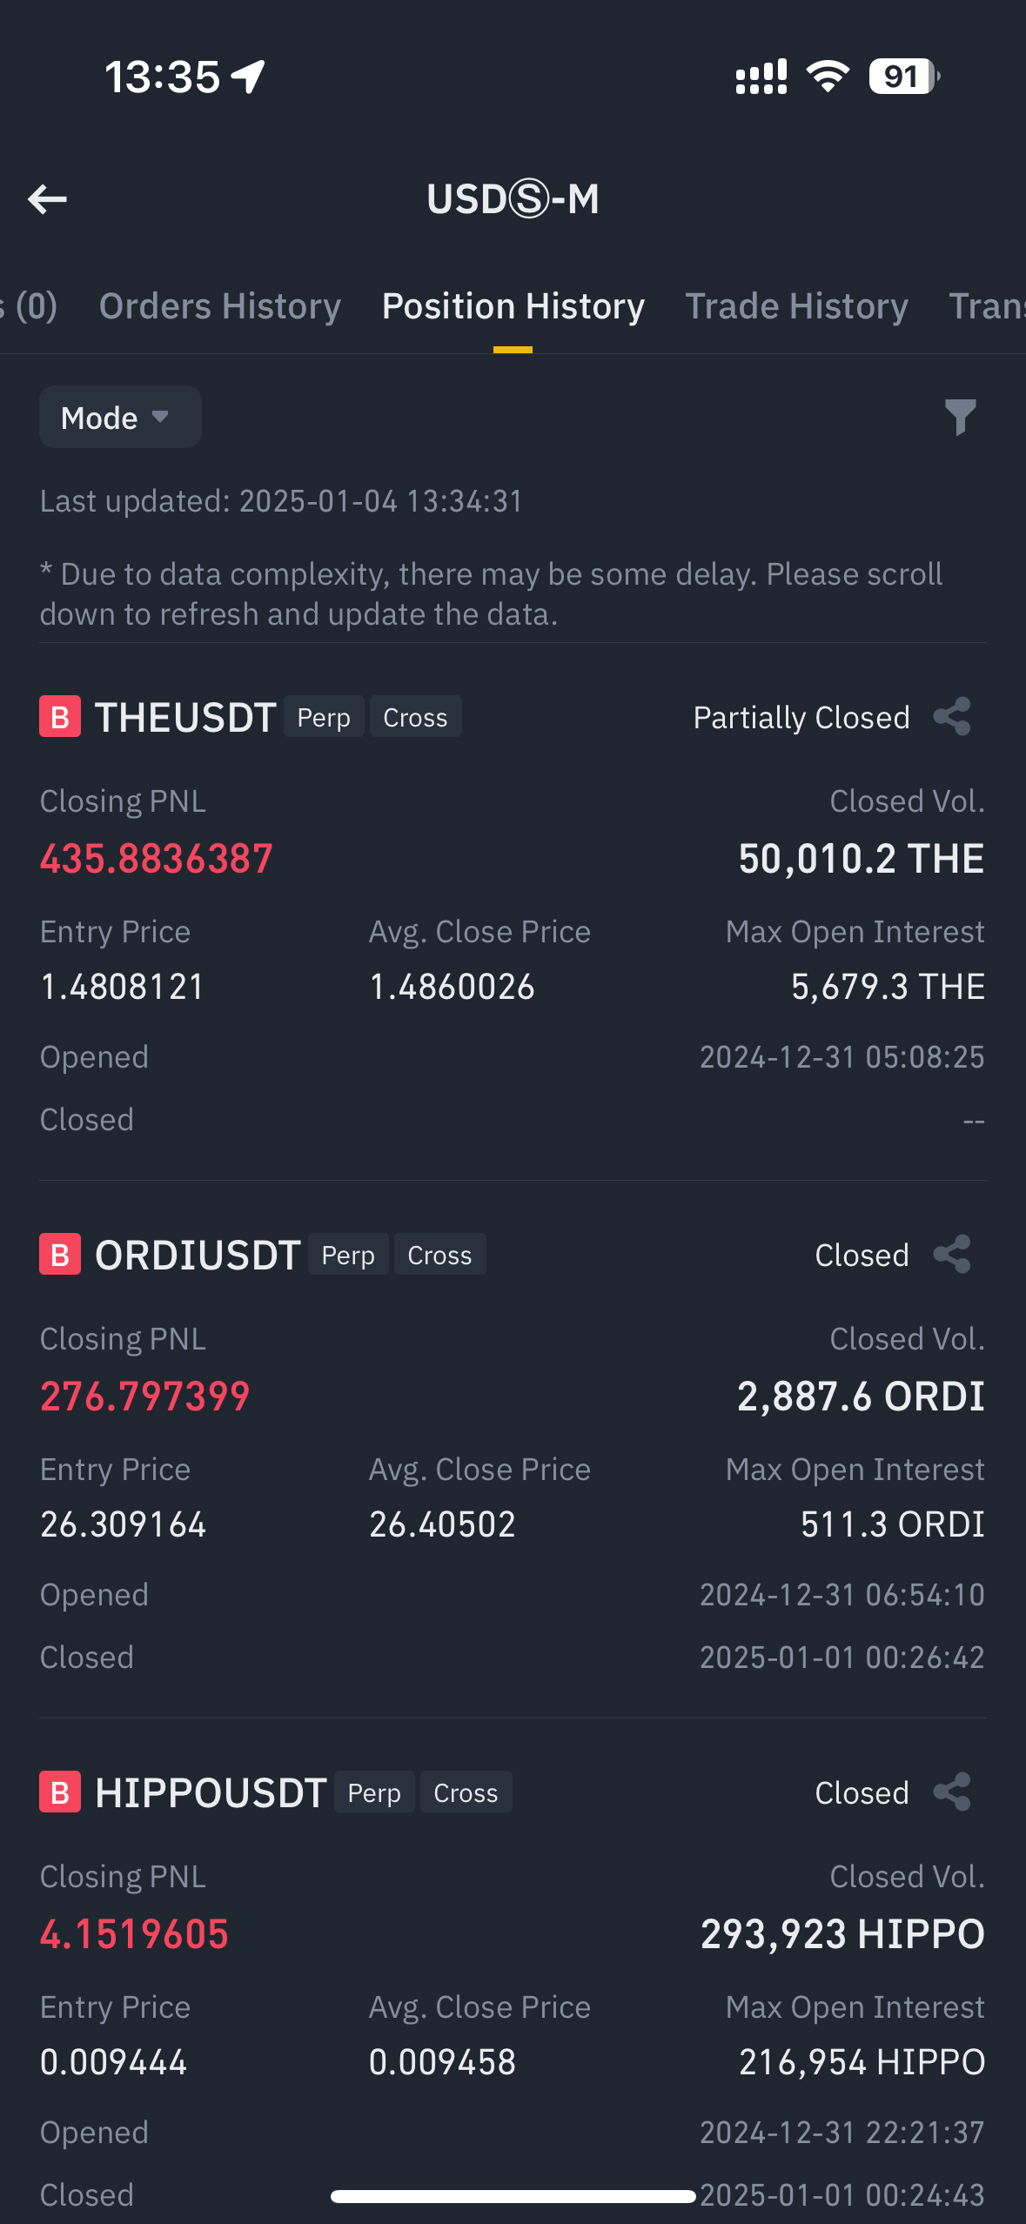
Task: Tap the red B icon beside THEUSDT
Action: pyautogui.click(x=60, y=717)
